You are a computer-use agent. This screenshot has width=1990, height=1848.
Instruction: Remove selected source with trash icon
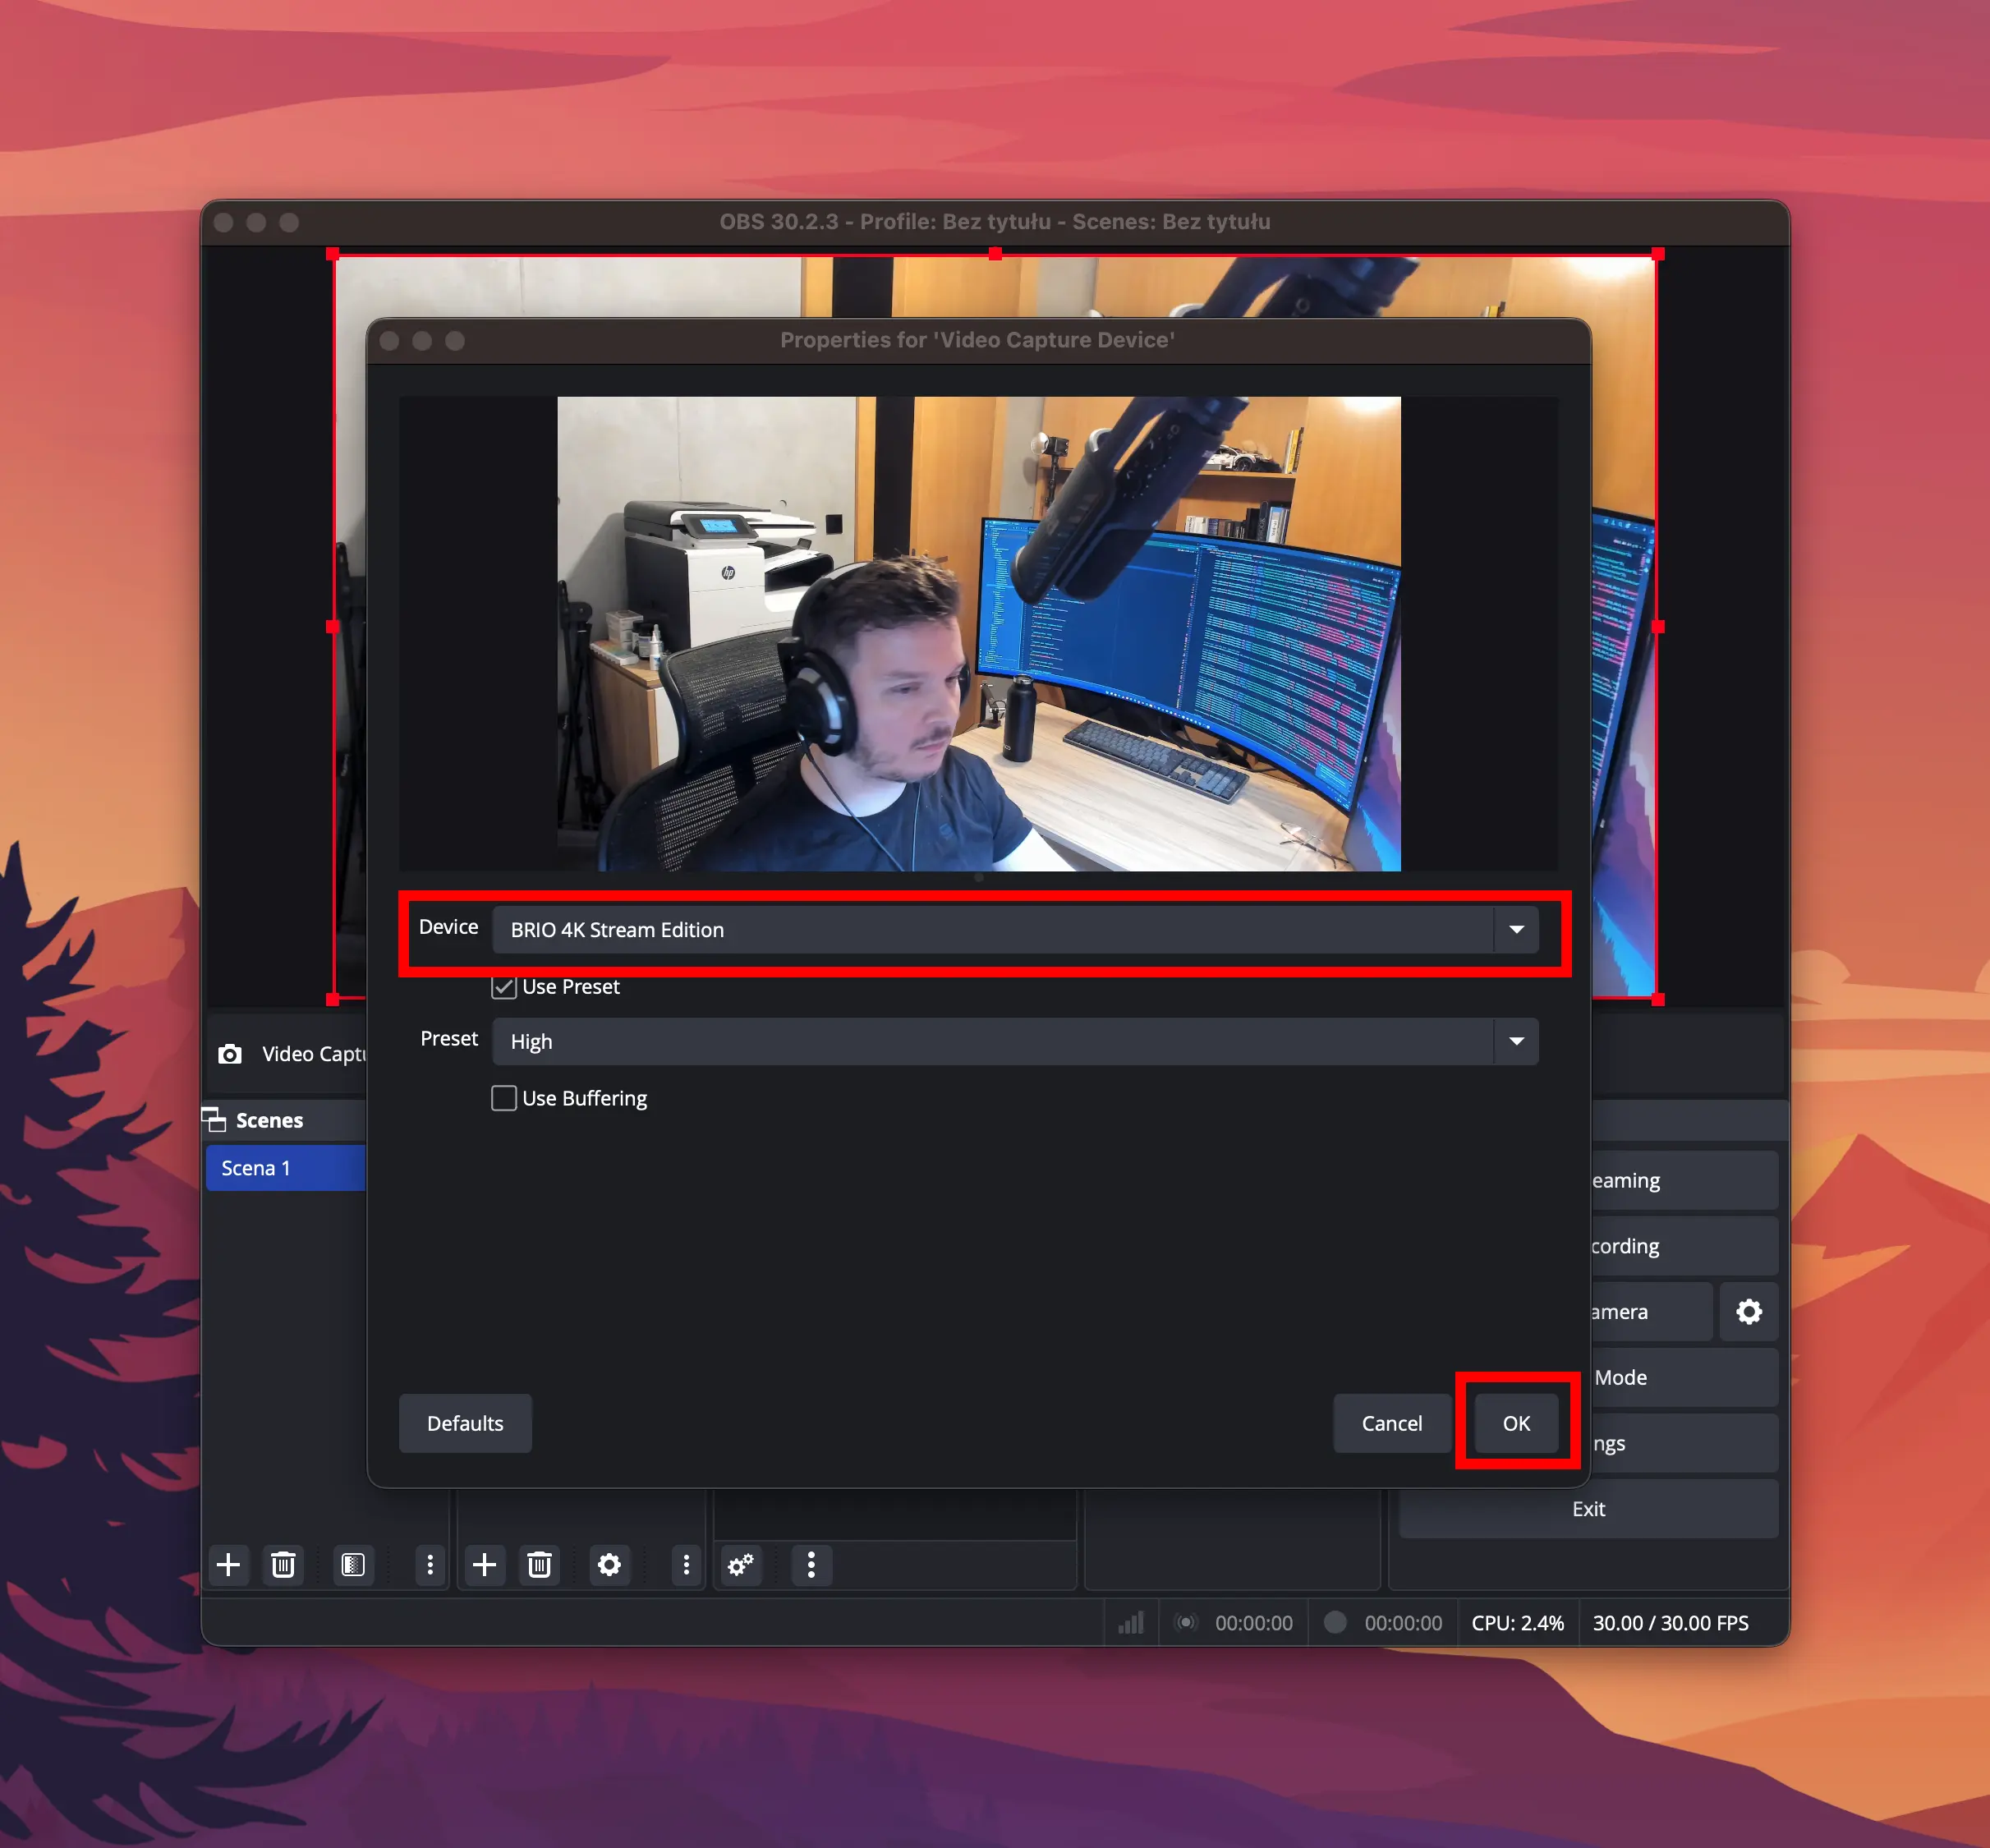[x=540, y=1564]
